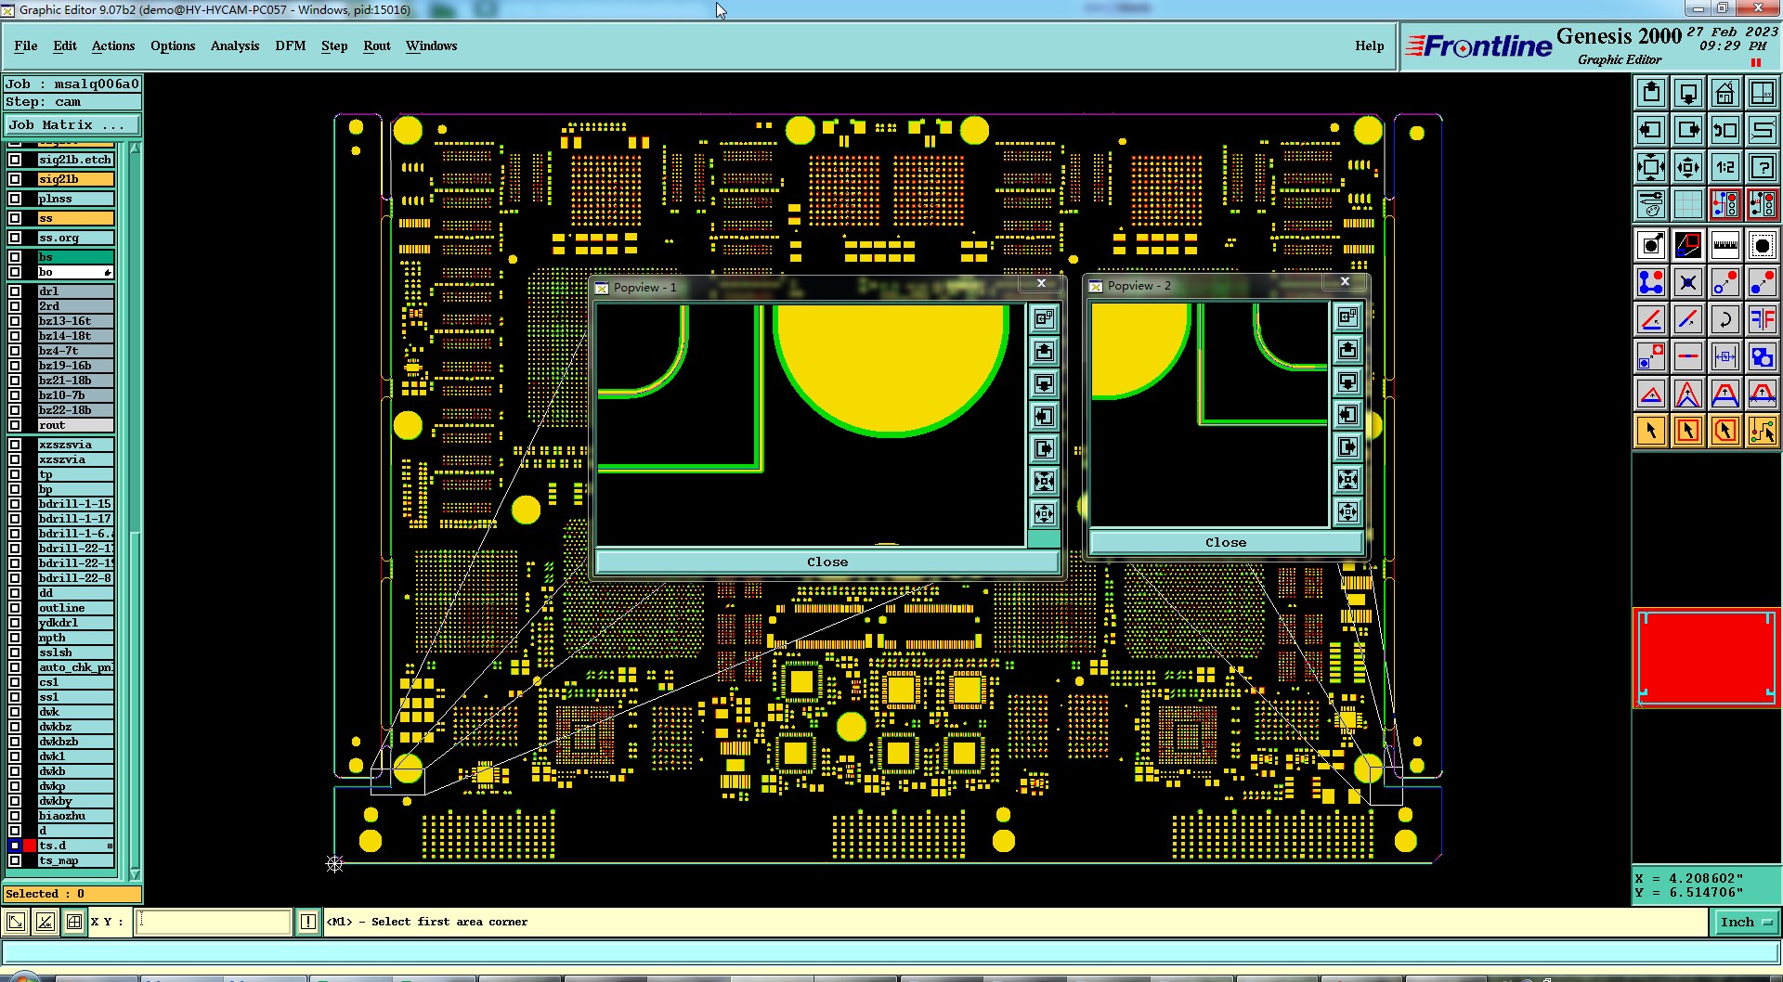The image size is (1783, 982).
Task: Open the Help menu
Action: [x=1369, y=45]
